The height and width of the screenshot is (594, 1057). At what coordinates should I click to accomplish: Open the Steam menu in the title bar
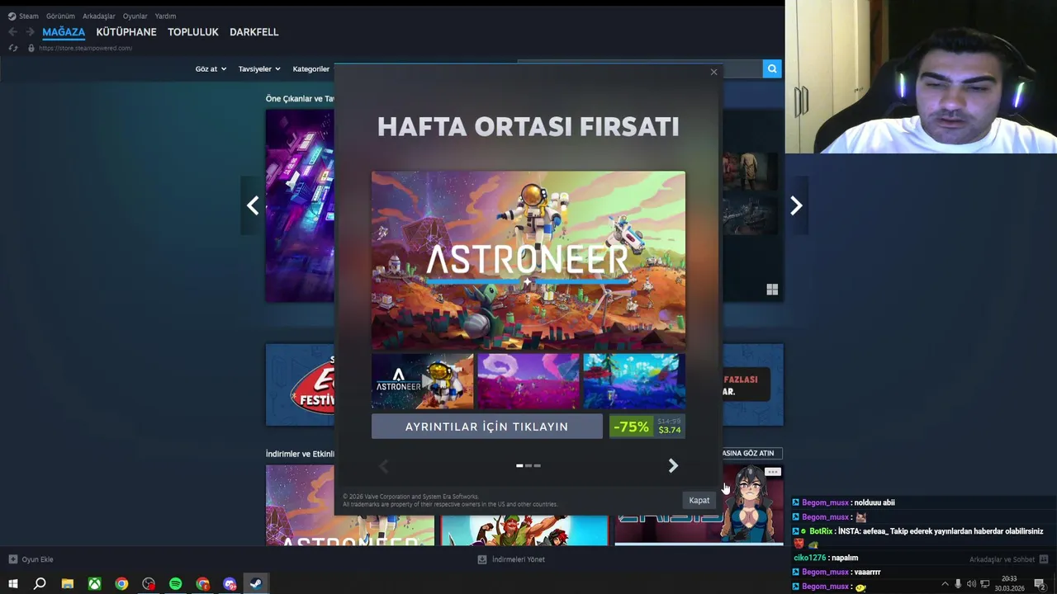pos(23,16)
